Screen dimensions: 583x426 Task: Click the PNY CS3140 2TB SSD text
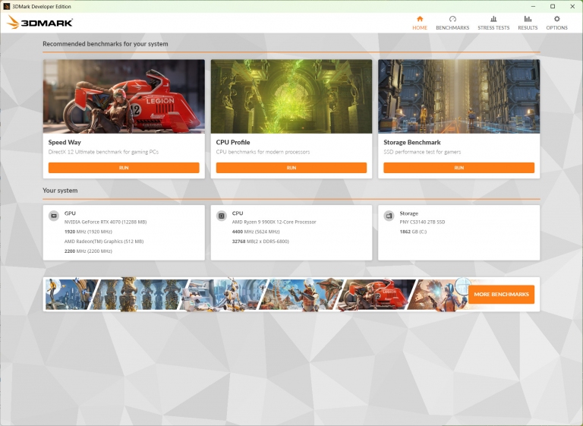pyautogui.click(x=422, y=222)
